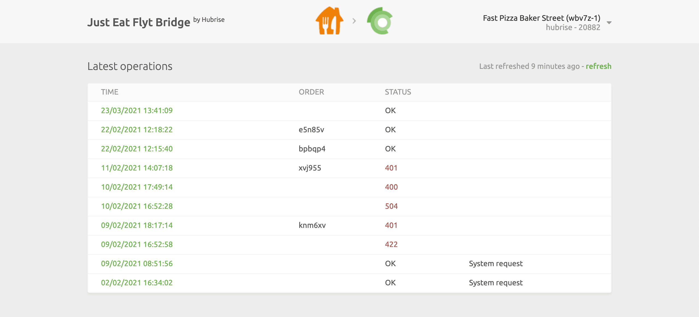Click the 401 status on the xvj955 row
Viewport: 699px width, 317px height.
point(390,168)
